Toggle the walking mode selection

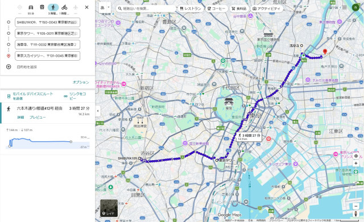53,7
